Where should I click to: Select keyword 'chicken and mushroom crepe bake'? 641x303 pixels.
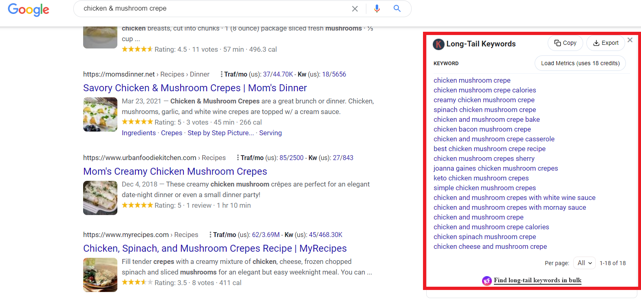click(487, 119)
